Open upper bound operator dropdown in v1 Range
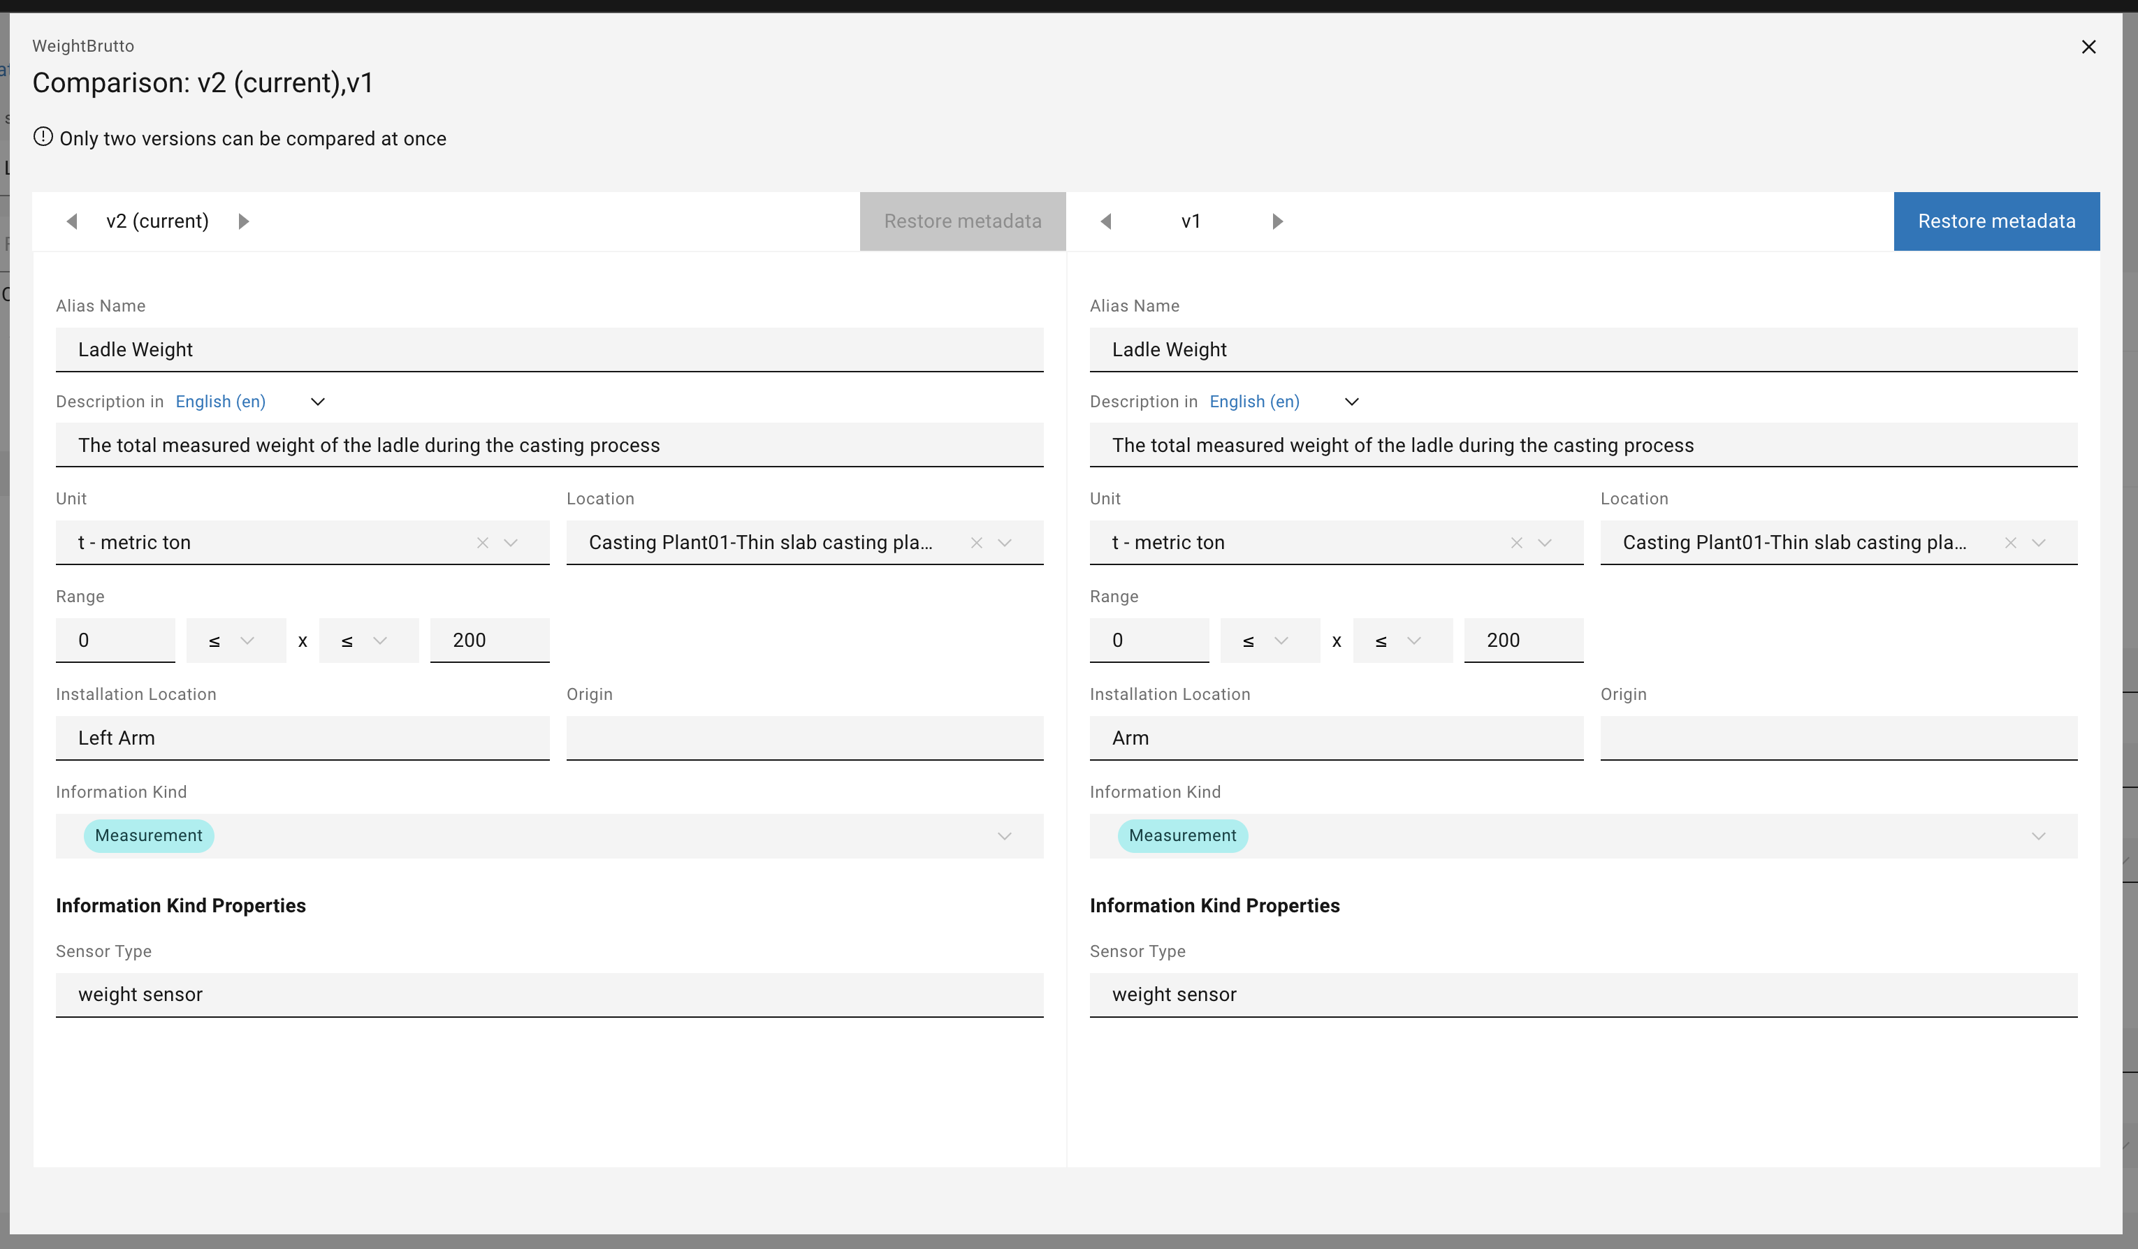 (1402, 641)
